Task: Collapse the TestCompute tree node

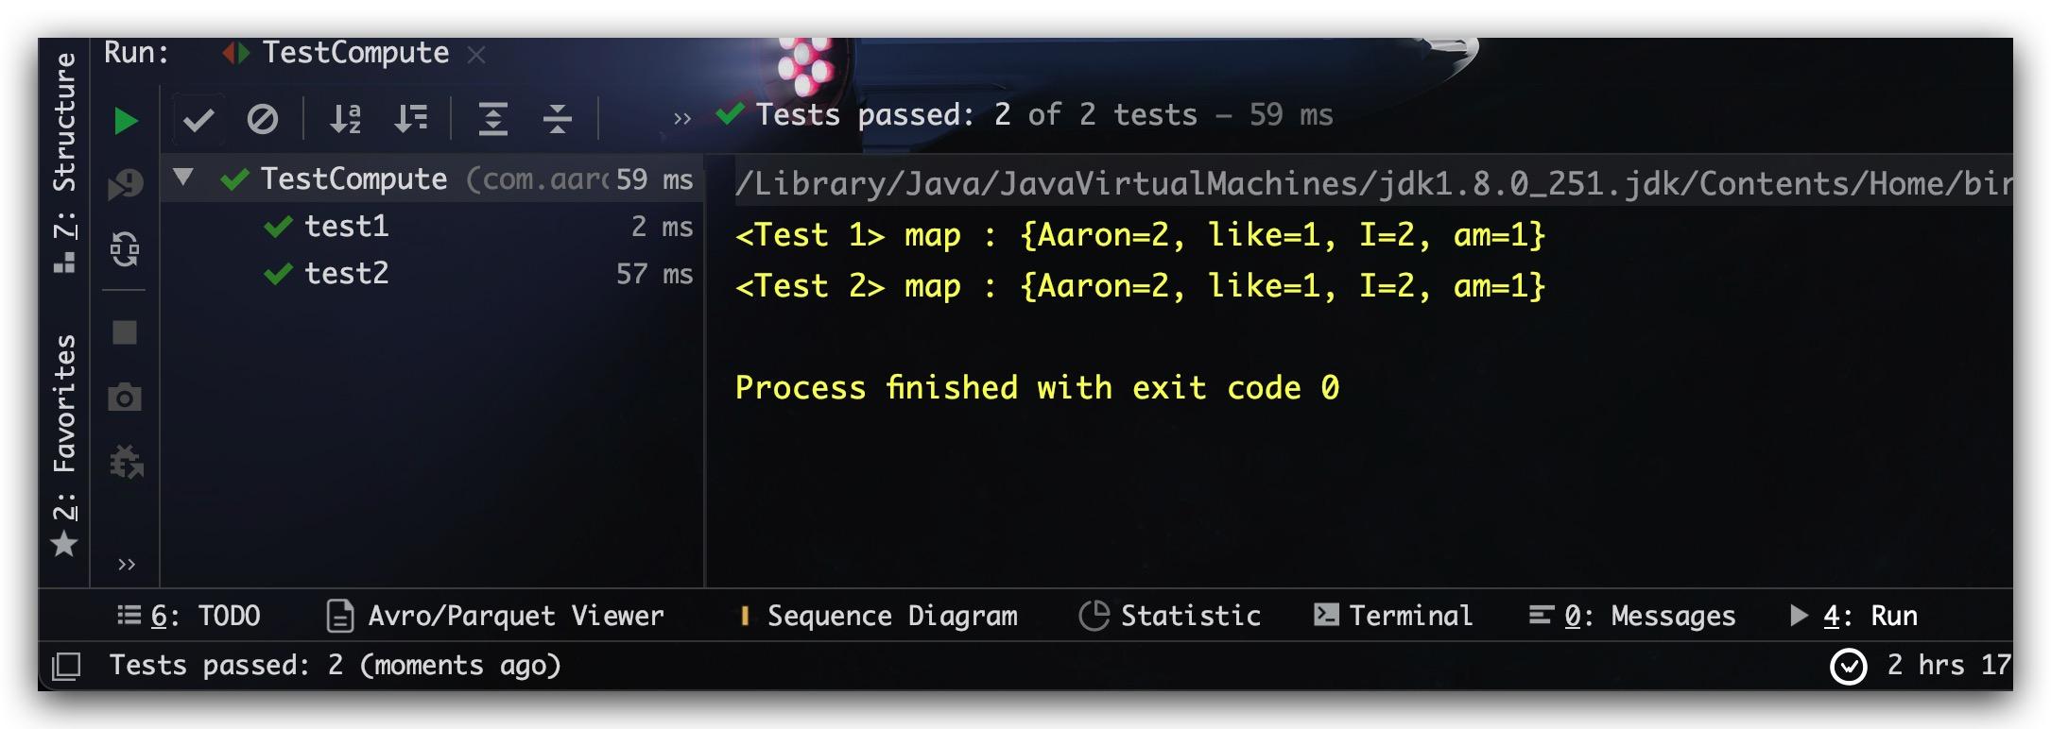Action: point(183,178)
